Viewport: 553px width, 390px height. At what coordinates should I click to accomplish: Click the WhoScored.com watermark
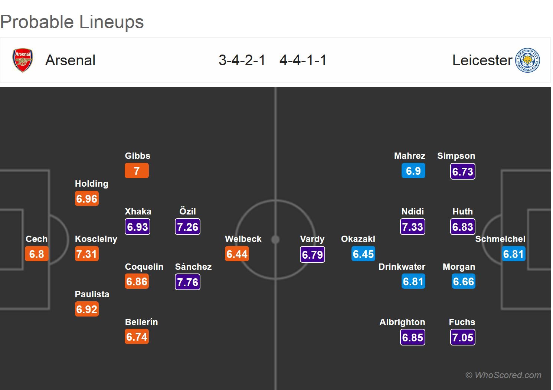(503, 375)
